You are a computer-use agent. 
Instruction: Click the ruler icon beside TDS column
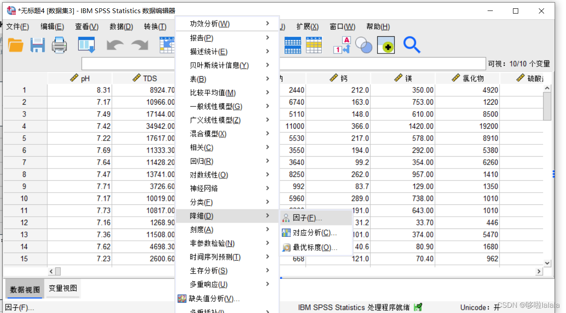coord(136,78)
